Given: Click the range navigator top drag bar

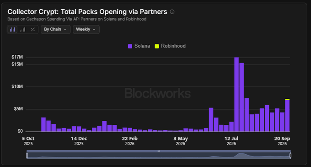Looking at the screenshot, I should pos(159,151).
